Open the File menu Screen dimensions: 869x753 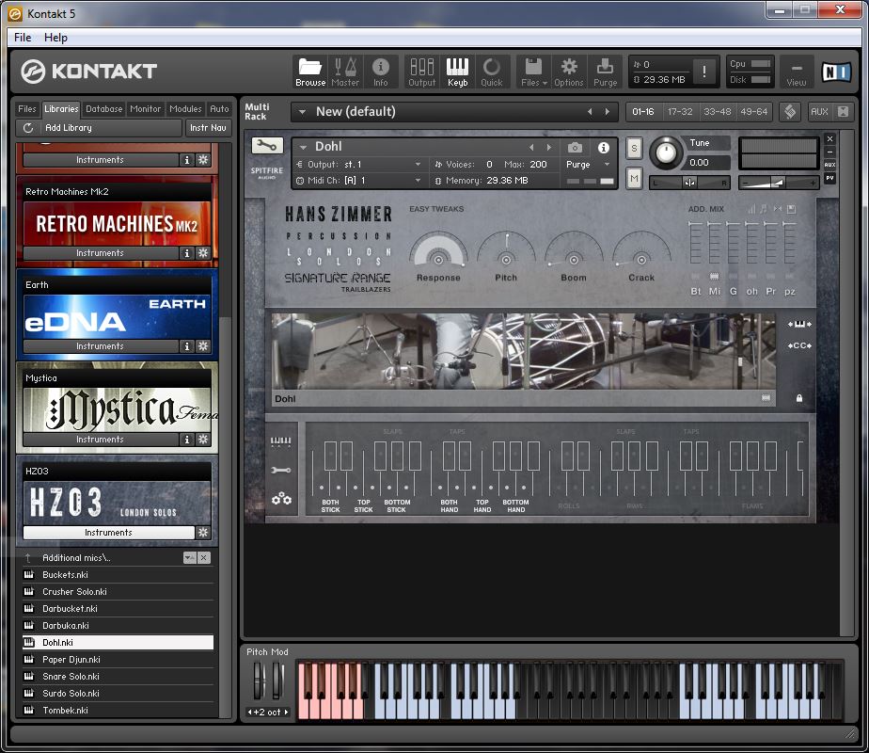tap(23, 37)
